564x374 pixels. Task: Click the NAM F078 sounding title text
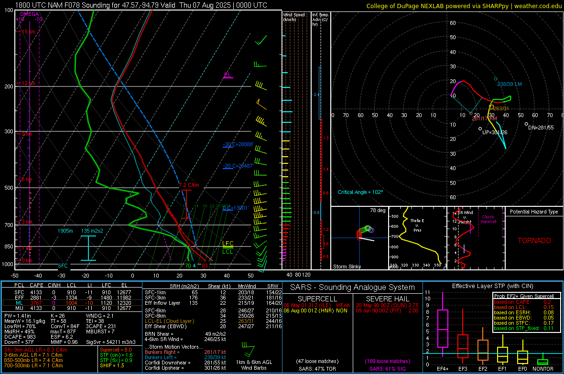141,5
